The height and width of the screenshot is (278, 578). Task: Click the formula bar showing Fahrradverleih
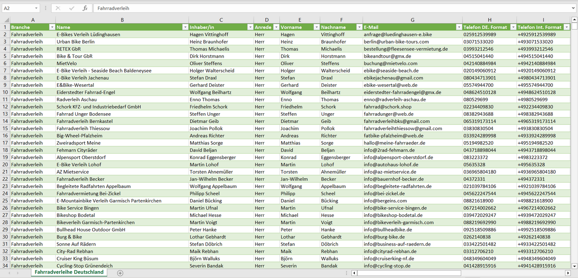click(332, 8)
